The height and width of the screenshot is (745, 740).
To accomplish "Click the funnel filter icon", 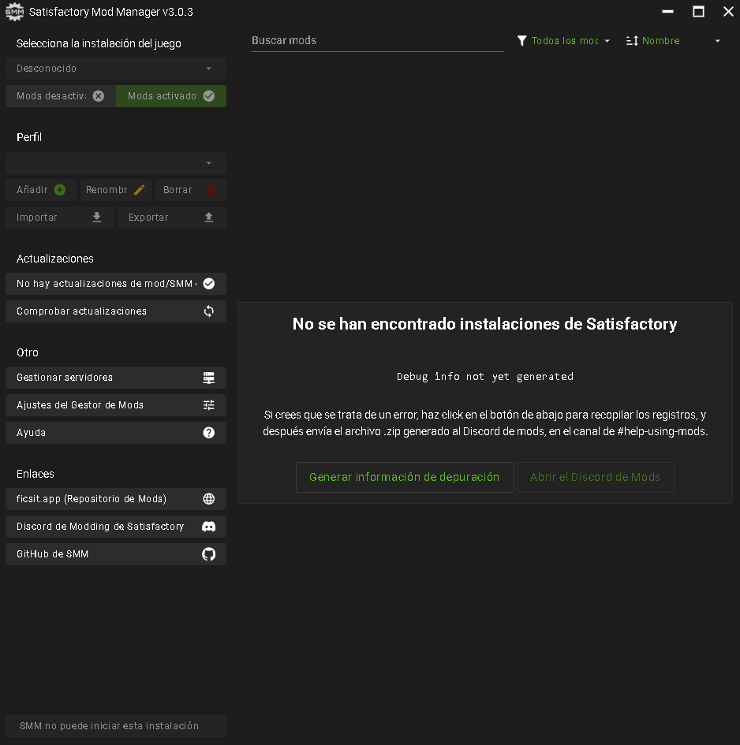I will 521,41.
